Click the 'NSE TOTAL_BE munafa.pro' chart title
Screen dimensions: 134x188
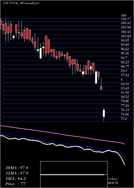click(21, 3)
